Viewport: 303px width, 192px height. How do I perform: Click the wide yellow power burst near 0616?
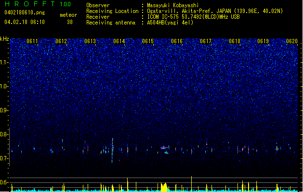coord(164,187)
